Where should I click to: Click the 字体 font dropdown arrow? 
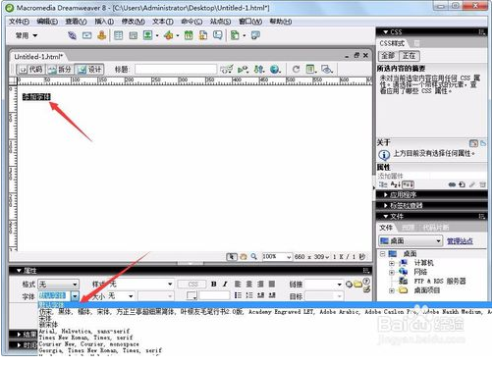[76, 296]
